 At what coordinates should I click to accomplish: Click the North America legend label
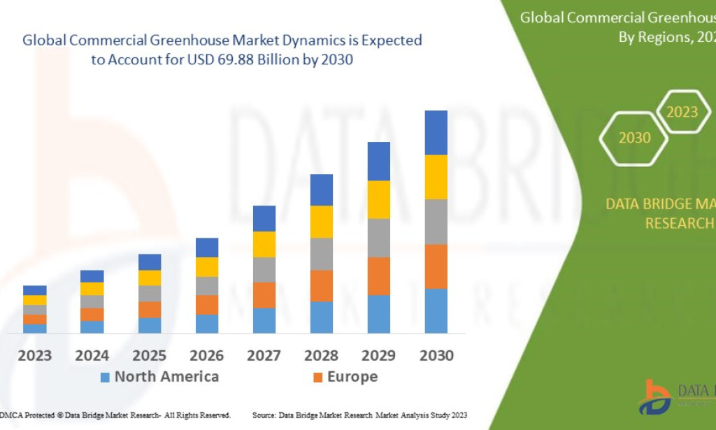coord(166,377)
